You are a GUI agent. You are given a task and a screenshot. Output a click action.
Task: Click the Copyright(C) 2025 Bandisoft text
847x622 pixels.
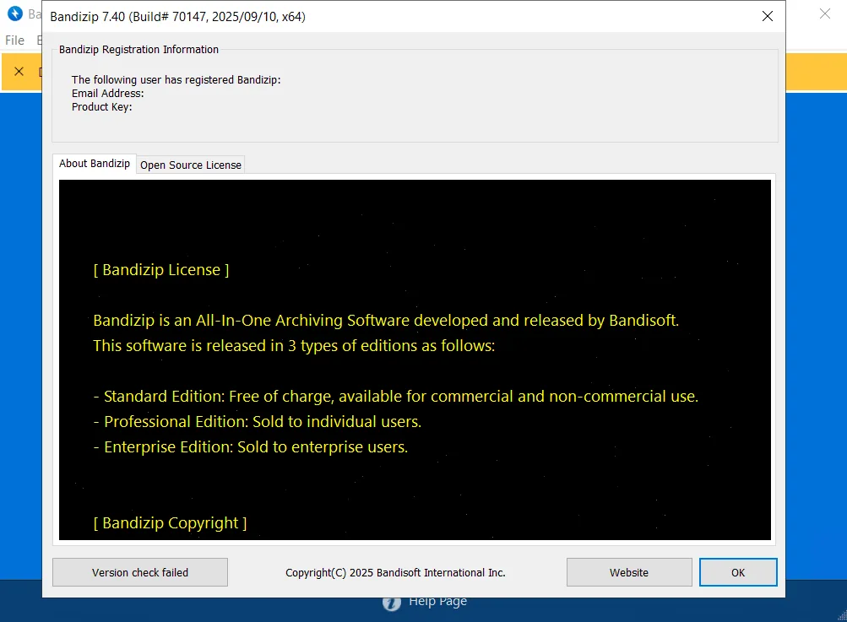click(395, 572)
